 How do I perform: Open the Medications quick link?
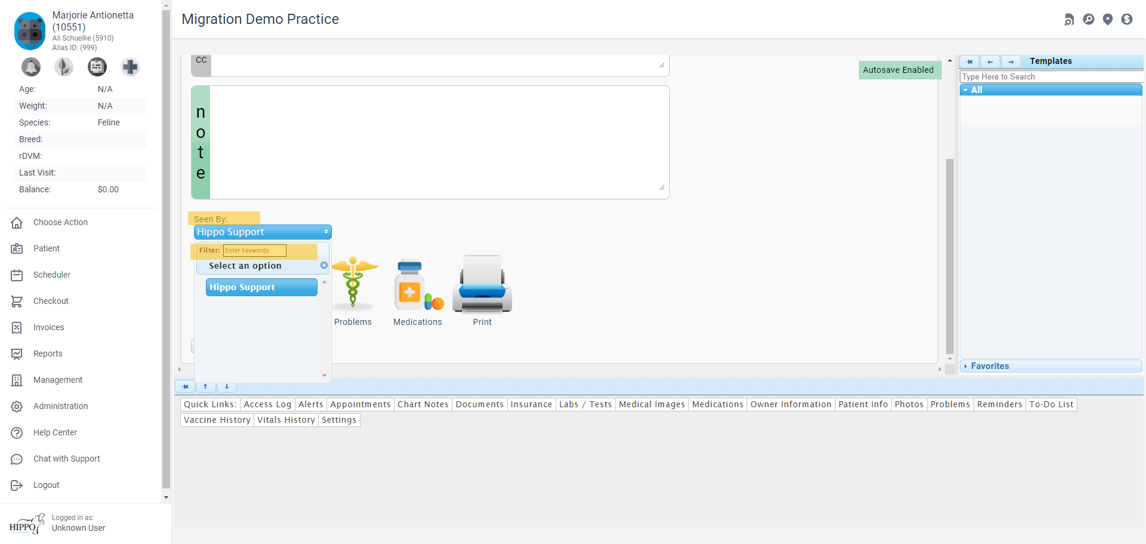click(x=717, y=404)
